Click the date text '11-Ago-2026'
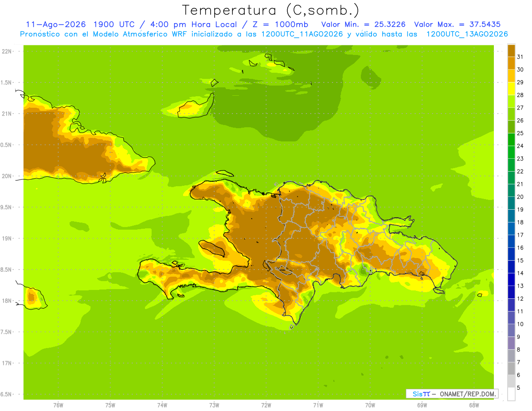532x411 pixels. point(56,24)
